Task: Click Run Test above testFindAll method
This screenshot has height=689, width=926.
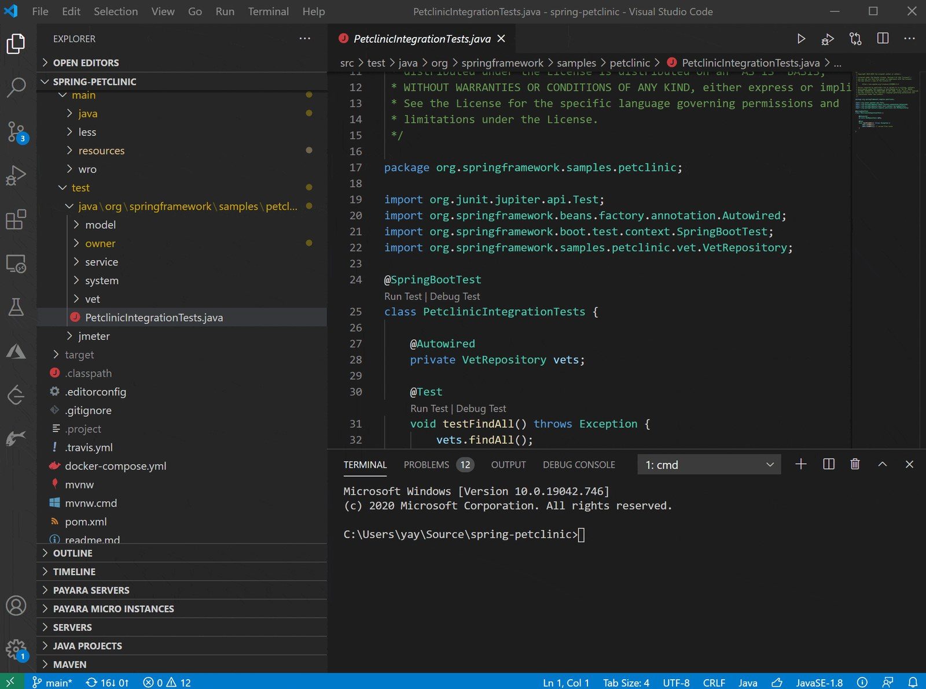Action: click(429, 408)
